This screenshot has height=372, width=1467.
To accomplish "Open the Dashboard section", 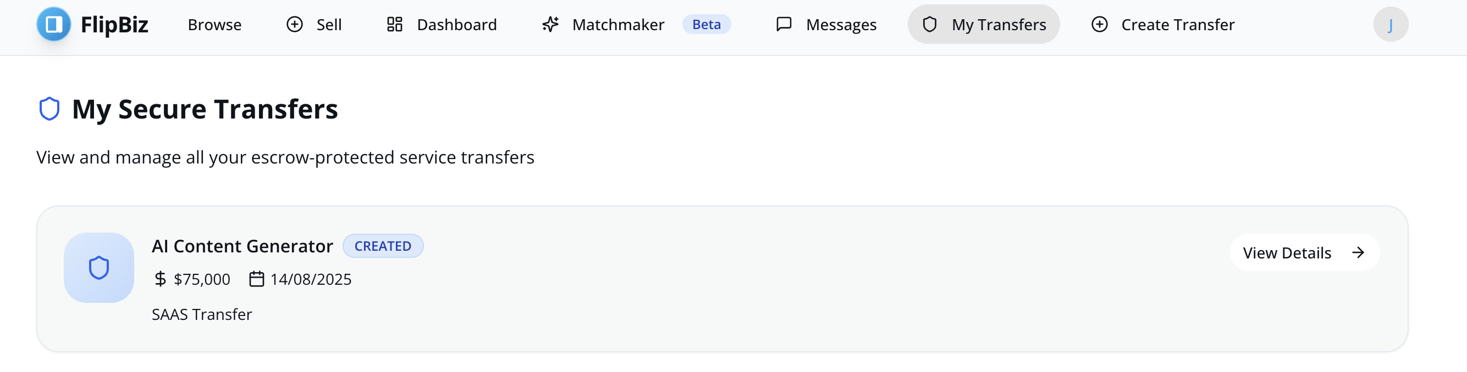I will (x=442, y=25).
